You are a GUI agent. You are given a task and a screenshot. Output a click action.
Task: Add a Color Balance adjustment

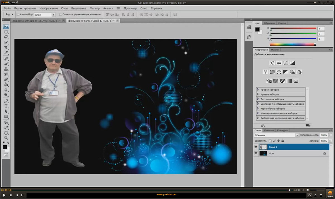coord(279,72)
